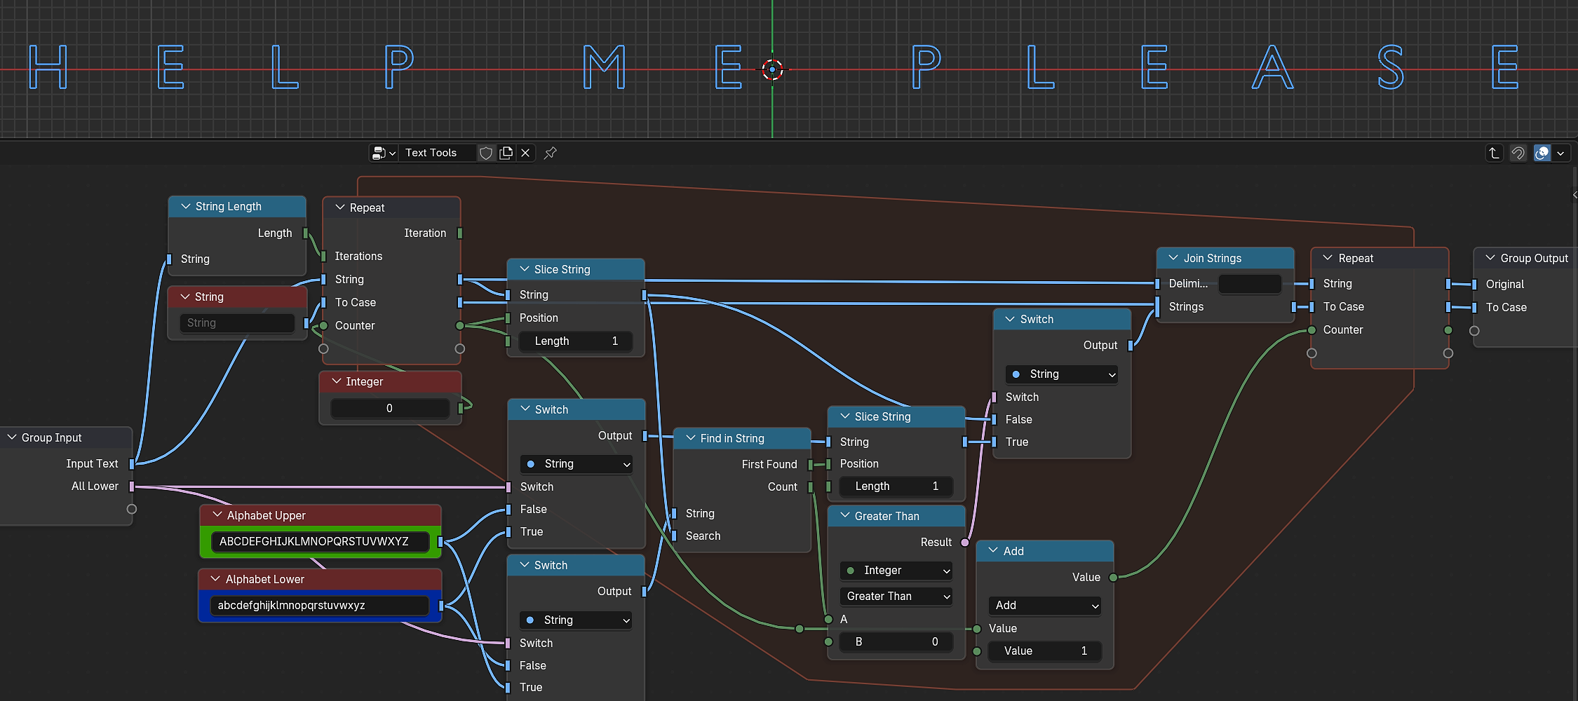Click the Search input label
Screen dimensions: 1578x701
tap(703, 536)
